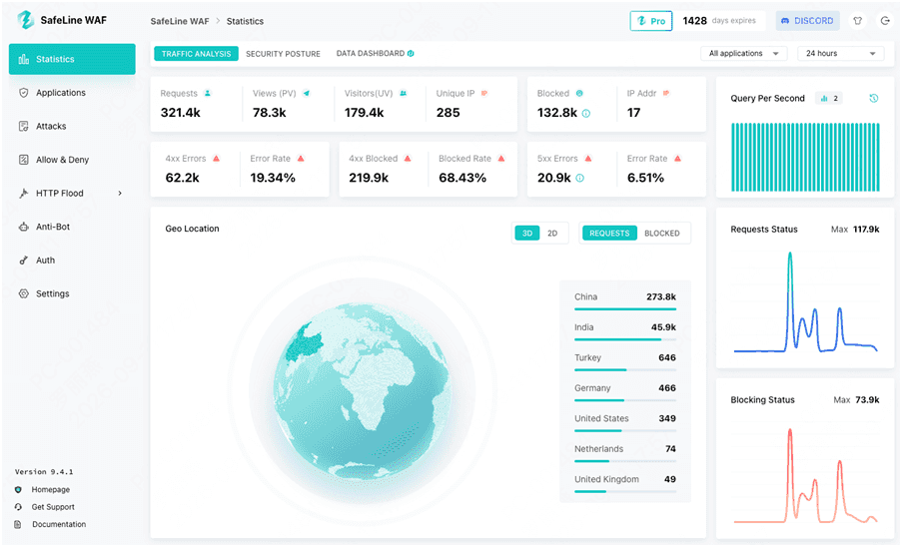This screenshot has height=547, width=902.
Task: Click the Query Per Second chart count badge
Action: (x=829, y=98)
